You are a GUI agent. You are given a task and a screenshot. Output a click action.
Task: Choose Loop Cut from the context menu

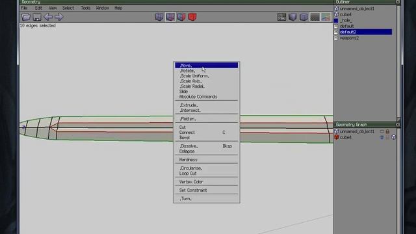point(207,174)
